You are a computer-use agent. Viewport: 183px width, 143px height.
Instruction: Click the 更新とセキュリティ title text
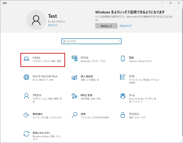click(x=41, y=133)
